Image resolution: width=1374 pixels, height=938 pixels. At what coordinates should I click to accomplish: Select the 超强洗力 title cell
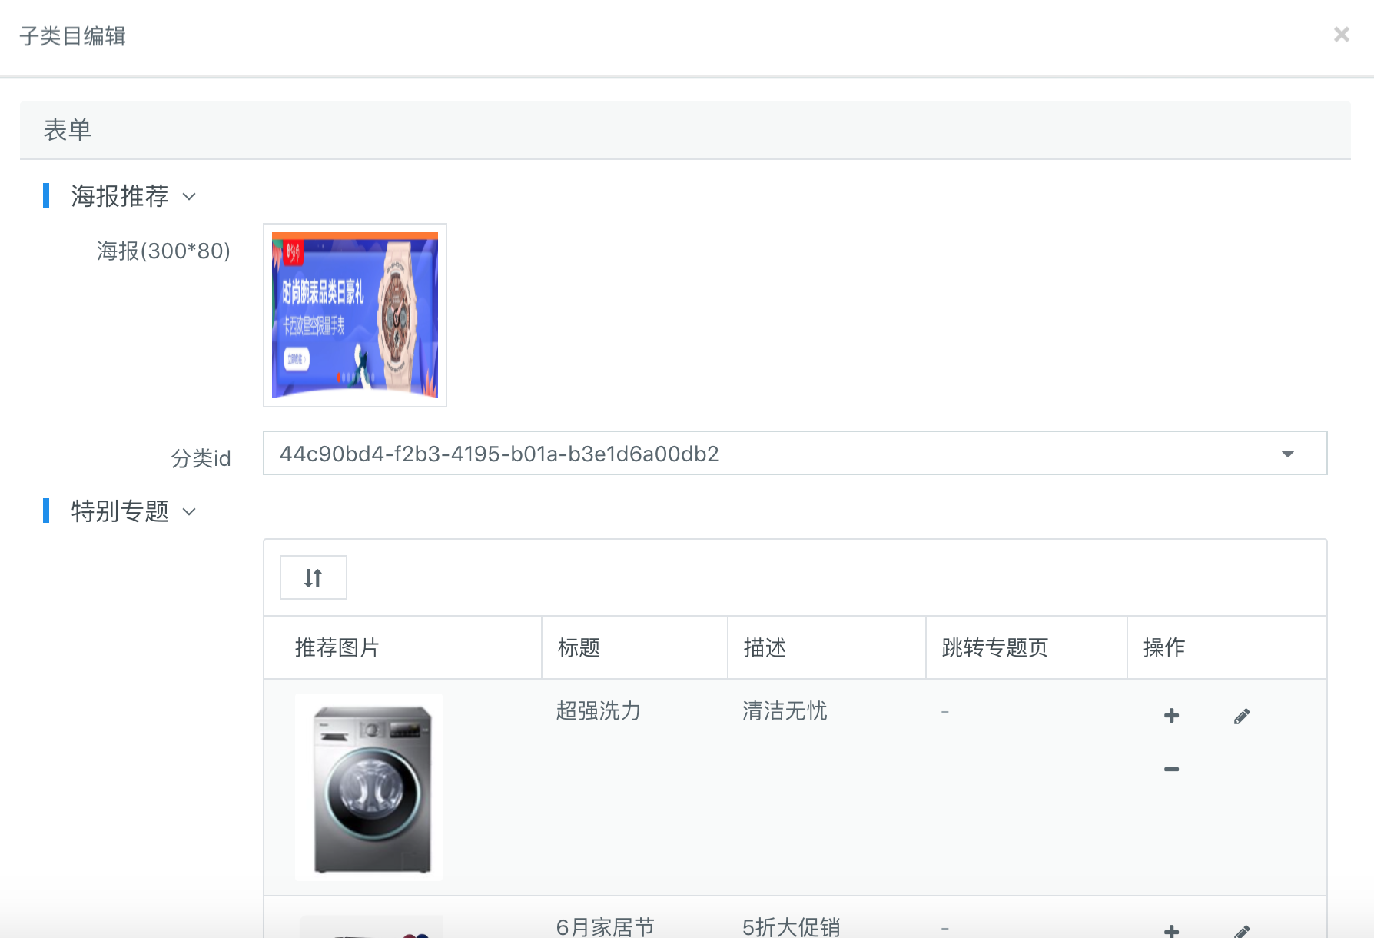coord(598,711)
